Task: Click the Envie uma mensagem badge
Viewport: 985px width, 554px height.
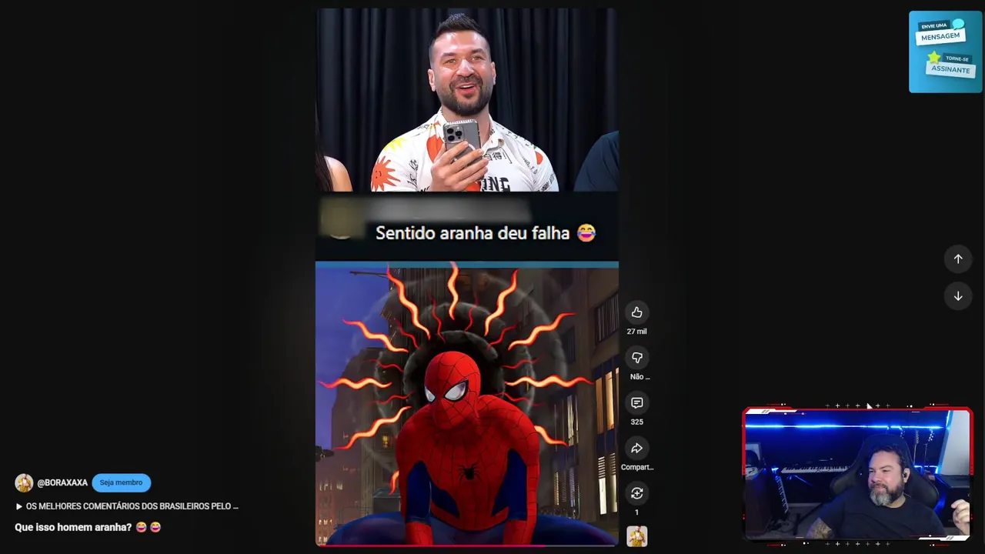Action: tap(940, 33)
